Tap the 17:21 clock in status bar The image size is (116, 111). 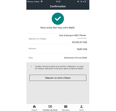point(58,1)
